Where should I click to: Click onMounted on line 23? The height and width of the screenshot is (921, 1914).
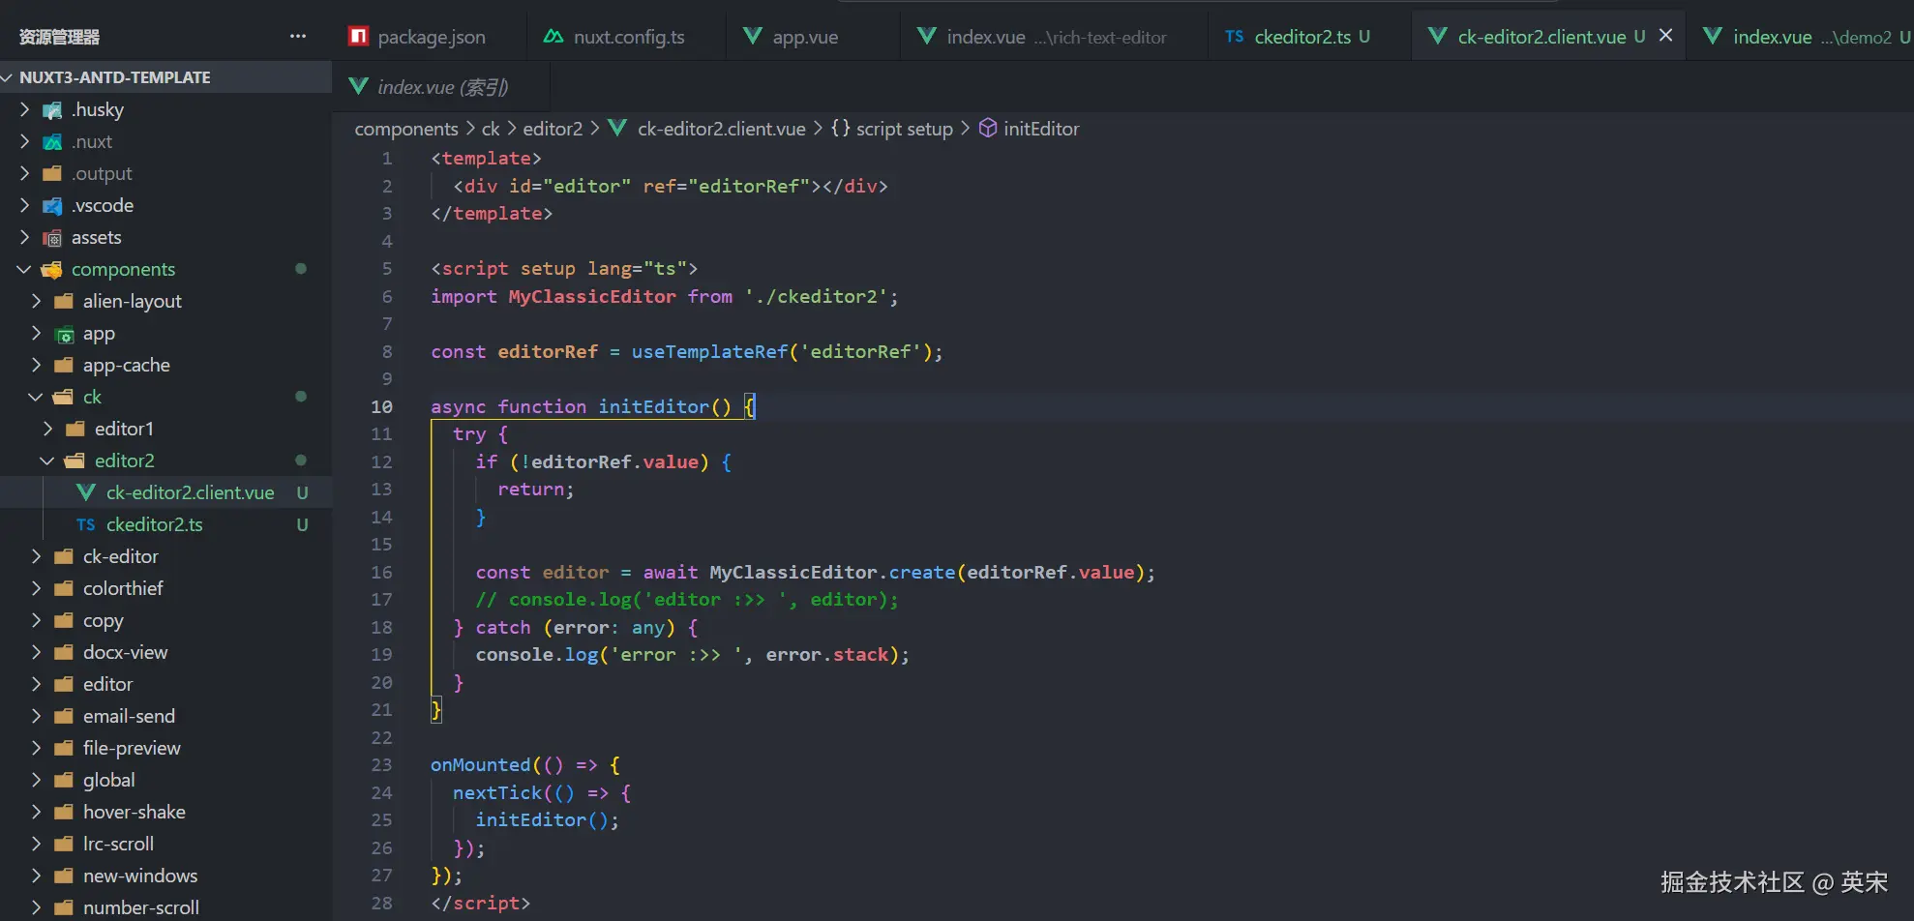click(481, 765)
